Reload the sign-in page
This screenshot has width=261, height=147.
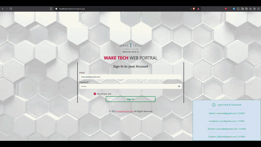coord(11,9)
